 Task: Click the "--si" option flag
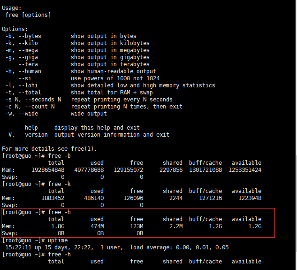[x=25, y=78]
